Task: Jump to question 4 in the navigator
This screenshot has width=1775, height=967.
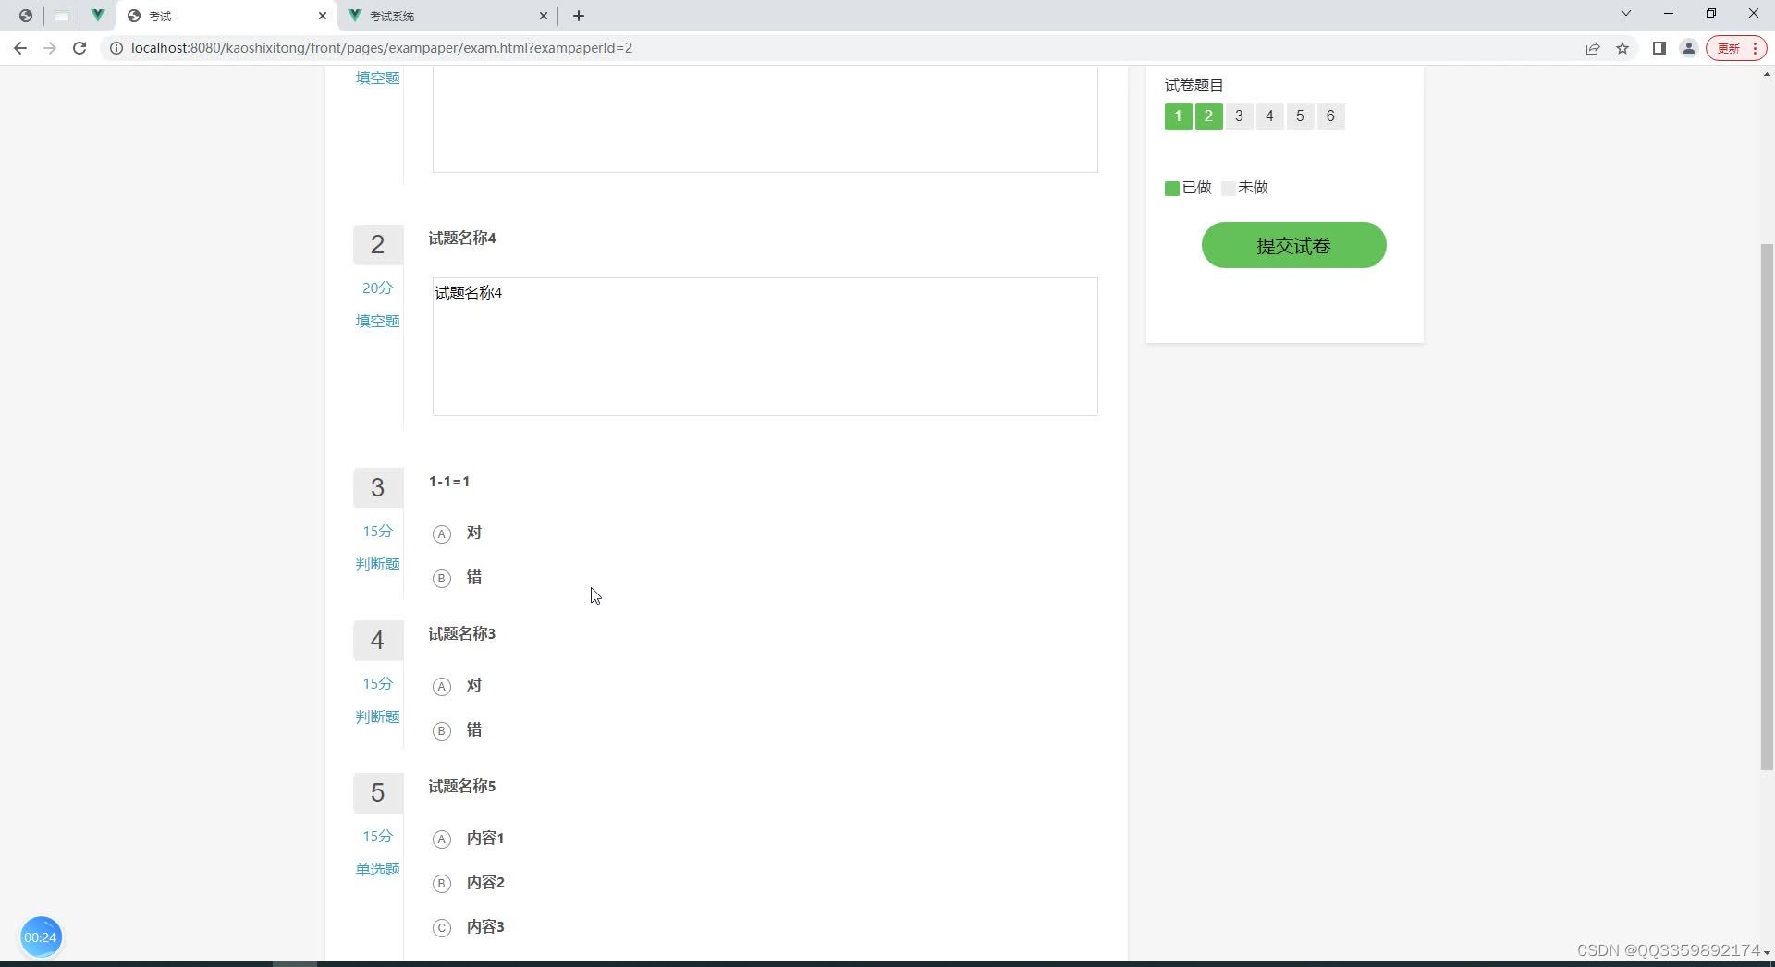Action: (x=1269, y=116)
